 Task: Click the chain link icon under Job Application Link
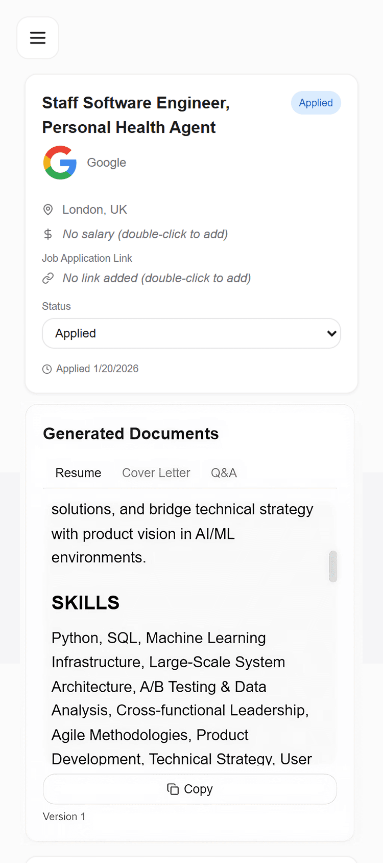click(x=48, y=278)
